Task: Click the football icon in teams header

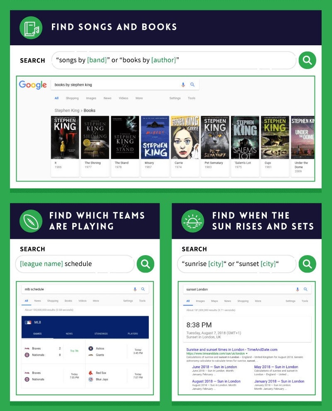Action: tap(31, 221)
